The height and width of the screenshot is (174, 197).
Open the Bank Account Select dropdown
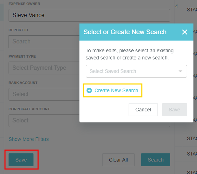[44, 94]
